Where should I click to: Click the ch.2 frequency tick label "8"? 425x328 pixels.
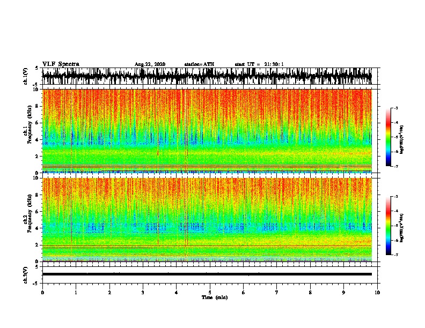(x=38, y=195)
